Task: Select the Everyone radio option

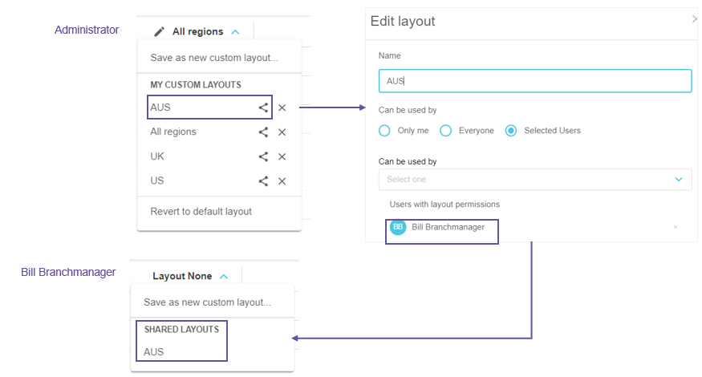Action: click(446, 131)
